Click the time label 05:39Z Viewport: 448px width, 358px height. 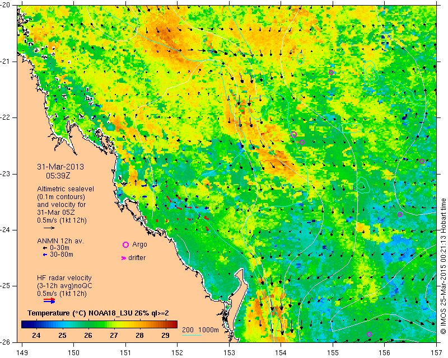(58, 176)
